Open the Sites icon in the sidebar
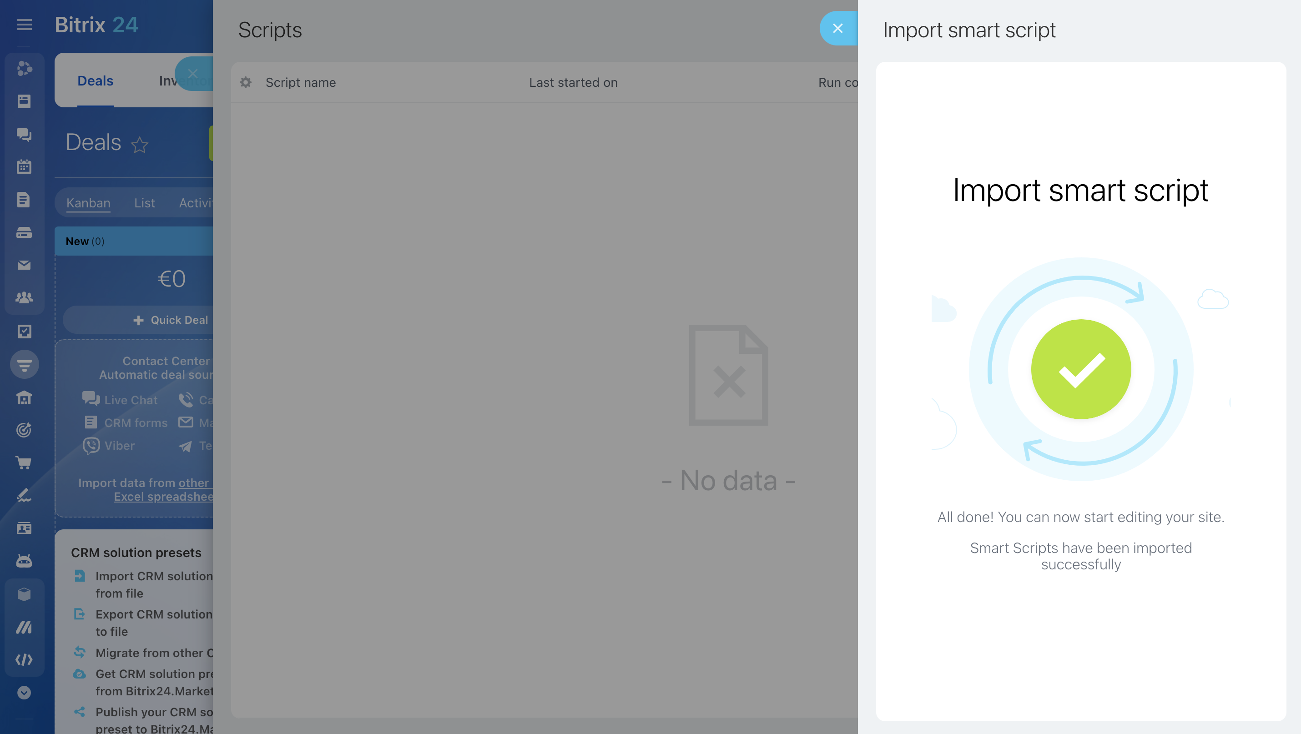The image size is (1301, 734). pos(24,398)
